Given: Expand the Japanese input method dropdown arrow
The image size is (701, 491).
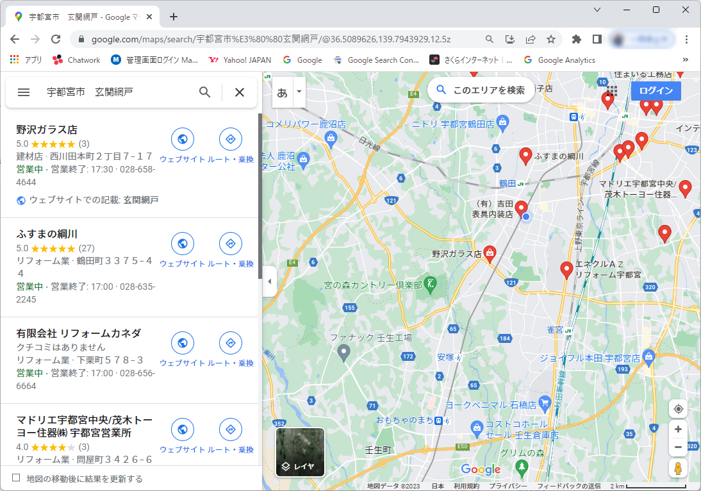Looking at the screenshot, I should pos(298,92).
